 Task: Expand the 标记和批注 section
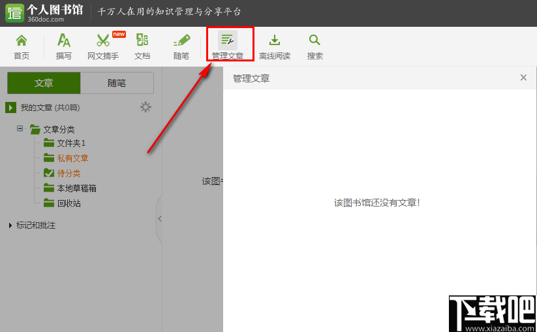(x=10, y=225)
